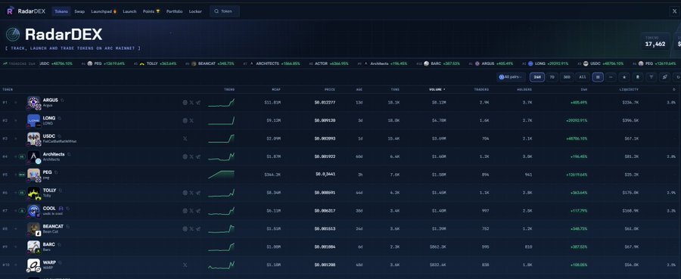
Task: Click the trophy filter icon in toolbar
Action: click(651, 77)
